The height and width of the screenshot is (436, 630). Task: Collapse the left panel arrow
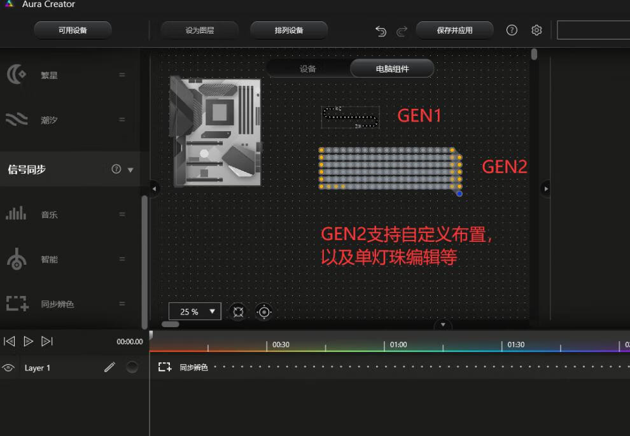(x=153, y=188)
